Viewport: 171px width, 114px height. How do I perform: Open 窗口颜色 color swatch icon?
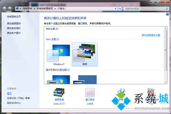tap(90, 93)
